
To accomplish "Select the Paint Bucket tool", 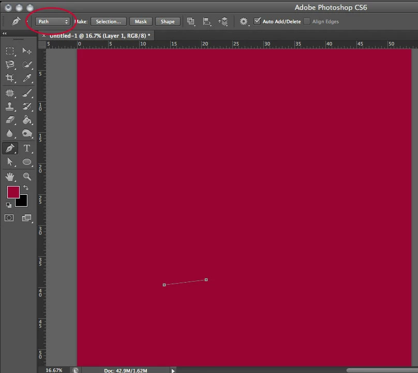I will pos(27,120).
